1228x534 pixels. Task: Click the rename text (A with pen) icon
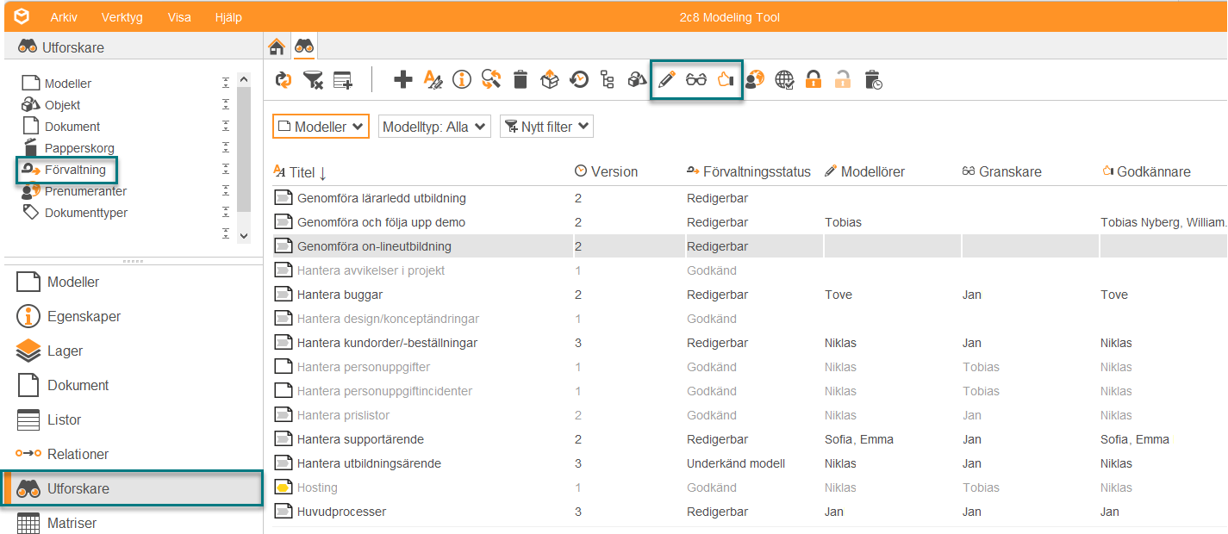pyautogui.click(x=433, y=80)
